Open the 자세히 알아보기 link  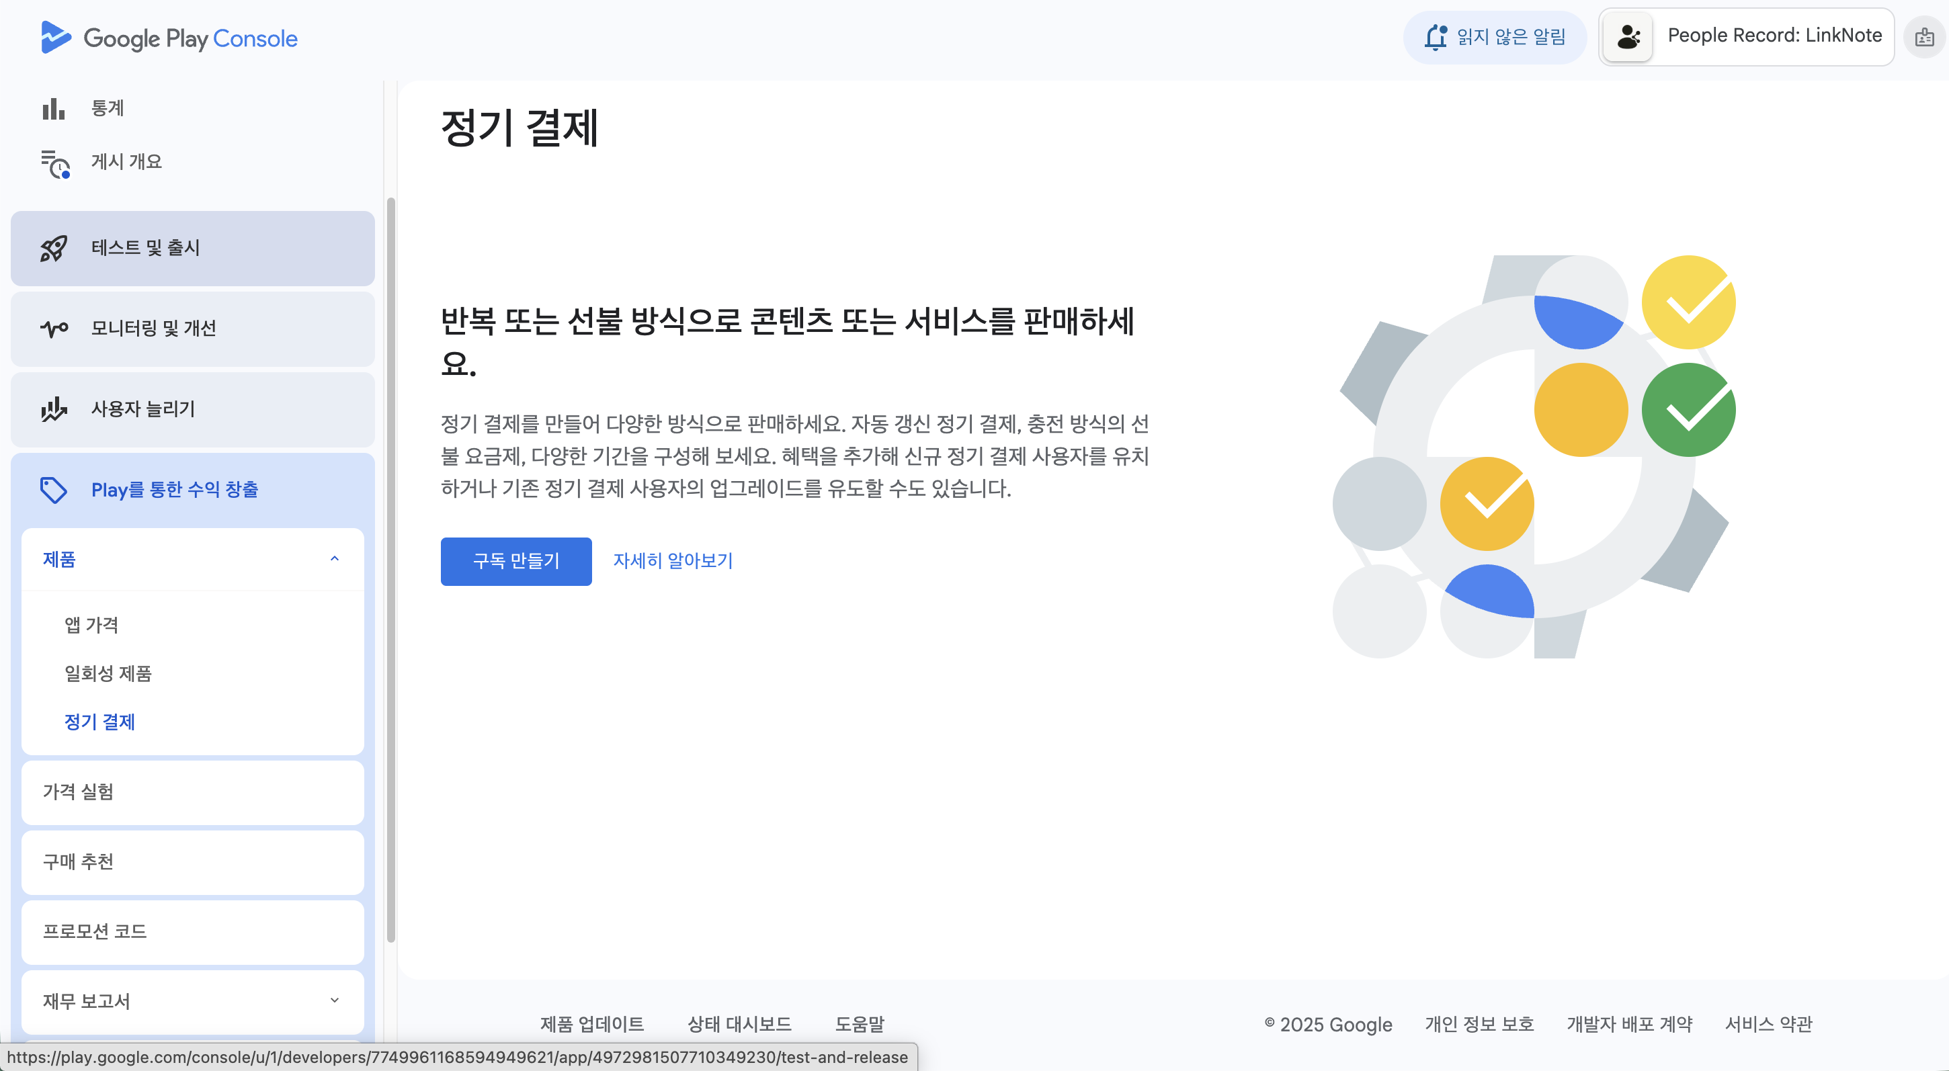pos(673,561)
